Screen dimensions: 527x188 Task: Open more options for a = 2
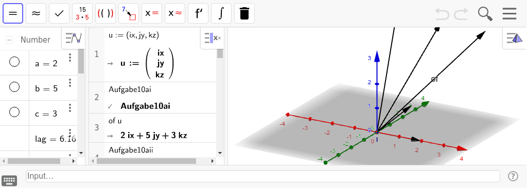70,58
